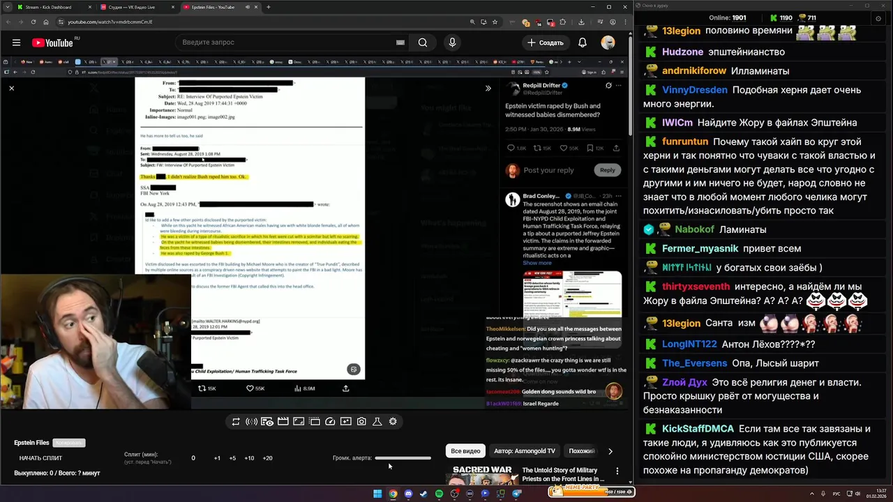Click НАЧАТЬ СПЛИТ button
This screenshot has width=893, height=502.
coord(40,458)
